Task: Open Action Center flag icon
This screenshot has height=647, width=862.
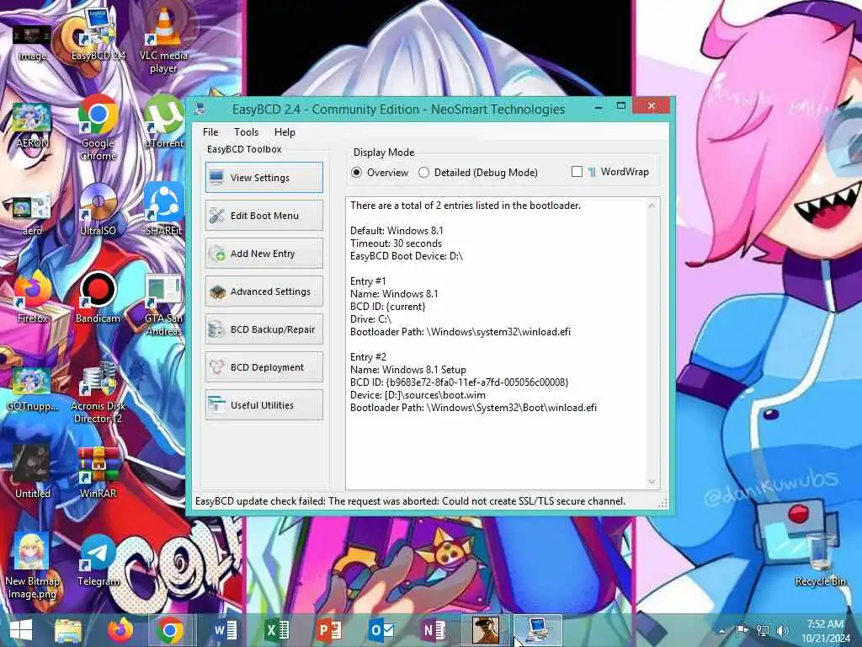Action: click(x=742, y=630)
